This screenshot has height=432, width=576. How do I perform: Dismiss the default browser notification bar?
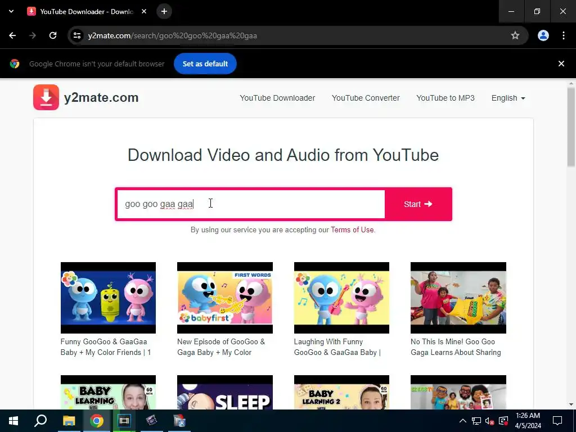pos(561,64)
